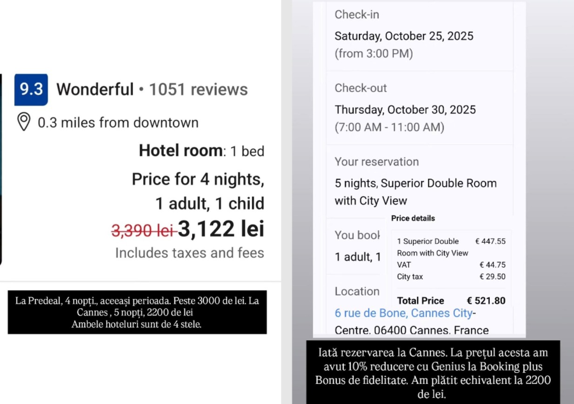Screen dimensions: 574x404
Task: Select the Hotel room 1 bed label
Action: tap(201, 151)
